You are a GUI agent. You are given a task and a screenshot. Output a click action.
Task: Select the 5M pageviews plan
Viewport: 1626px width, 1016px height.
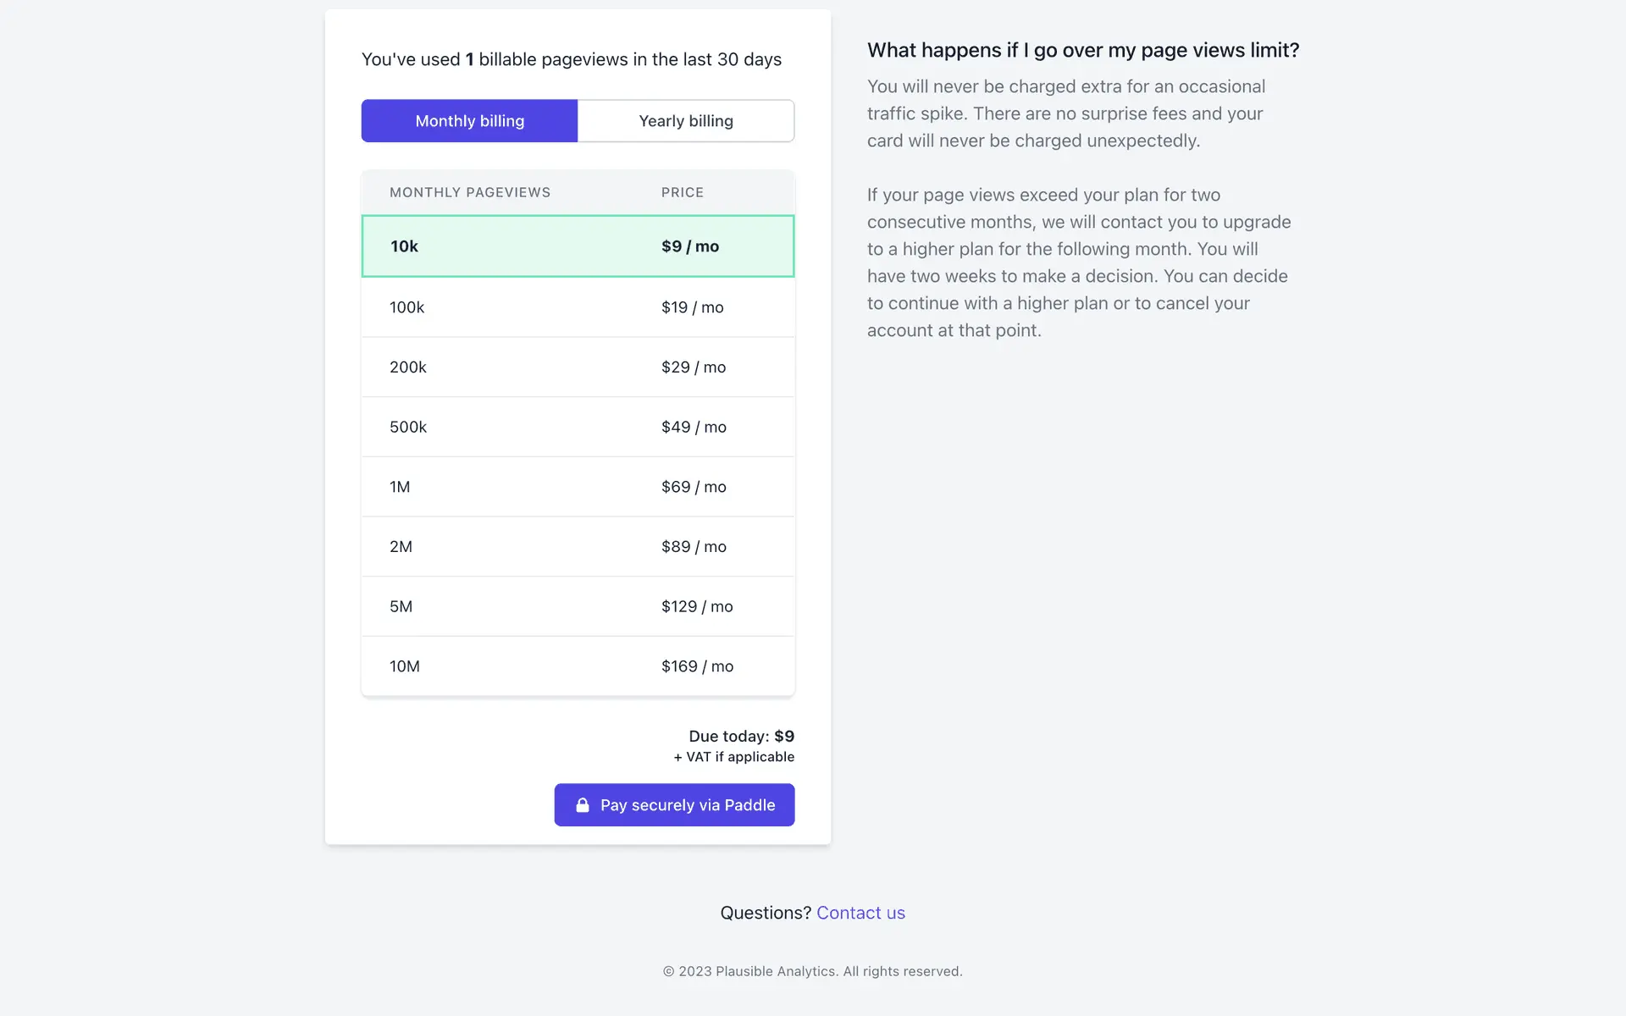[578, 607]
